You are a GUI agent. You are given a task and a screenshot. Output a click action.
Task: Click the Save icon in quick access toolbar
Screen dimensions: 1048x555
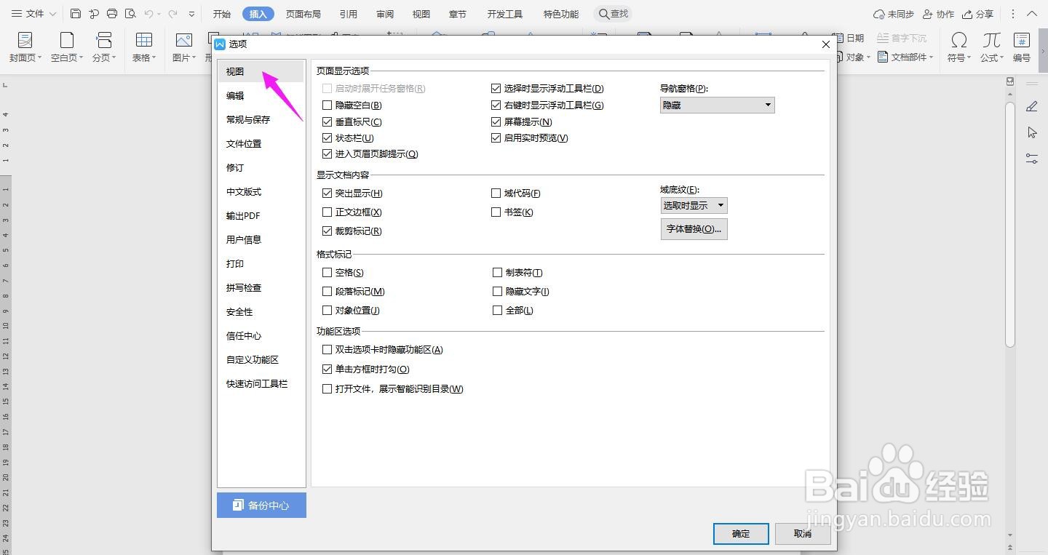(76, 13)
